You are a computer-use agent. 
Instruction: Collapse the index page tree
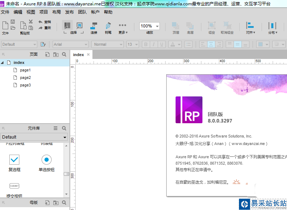pos(2,62)
